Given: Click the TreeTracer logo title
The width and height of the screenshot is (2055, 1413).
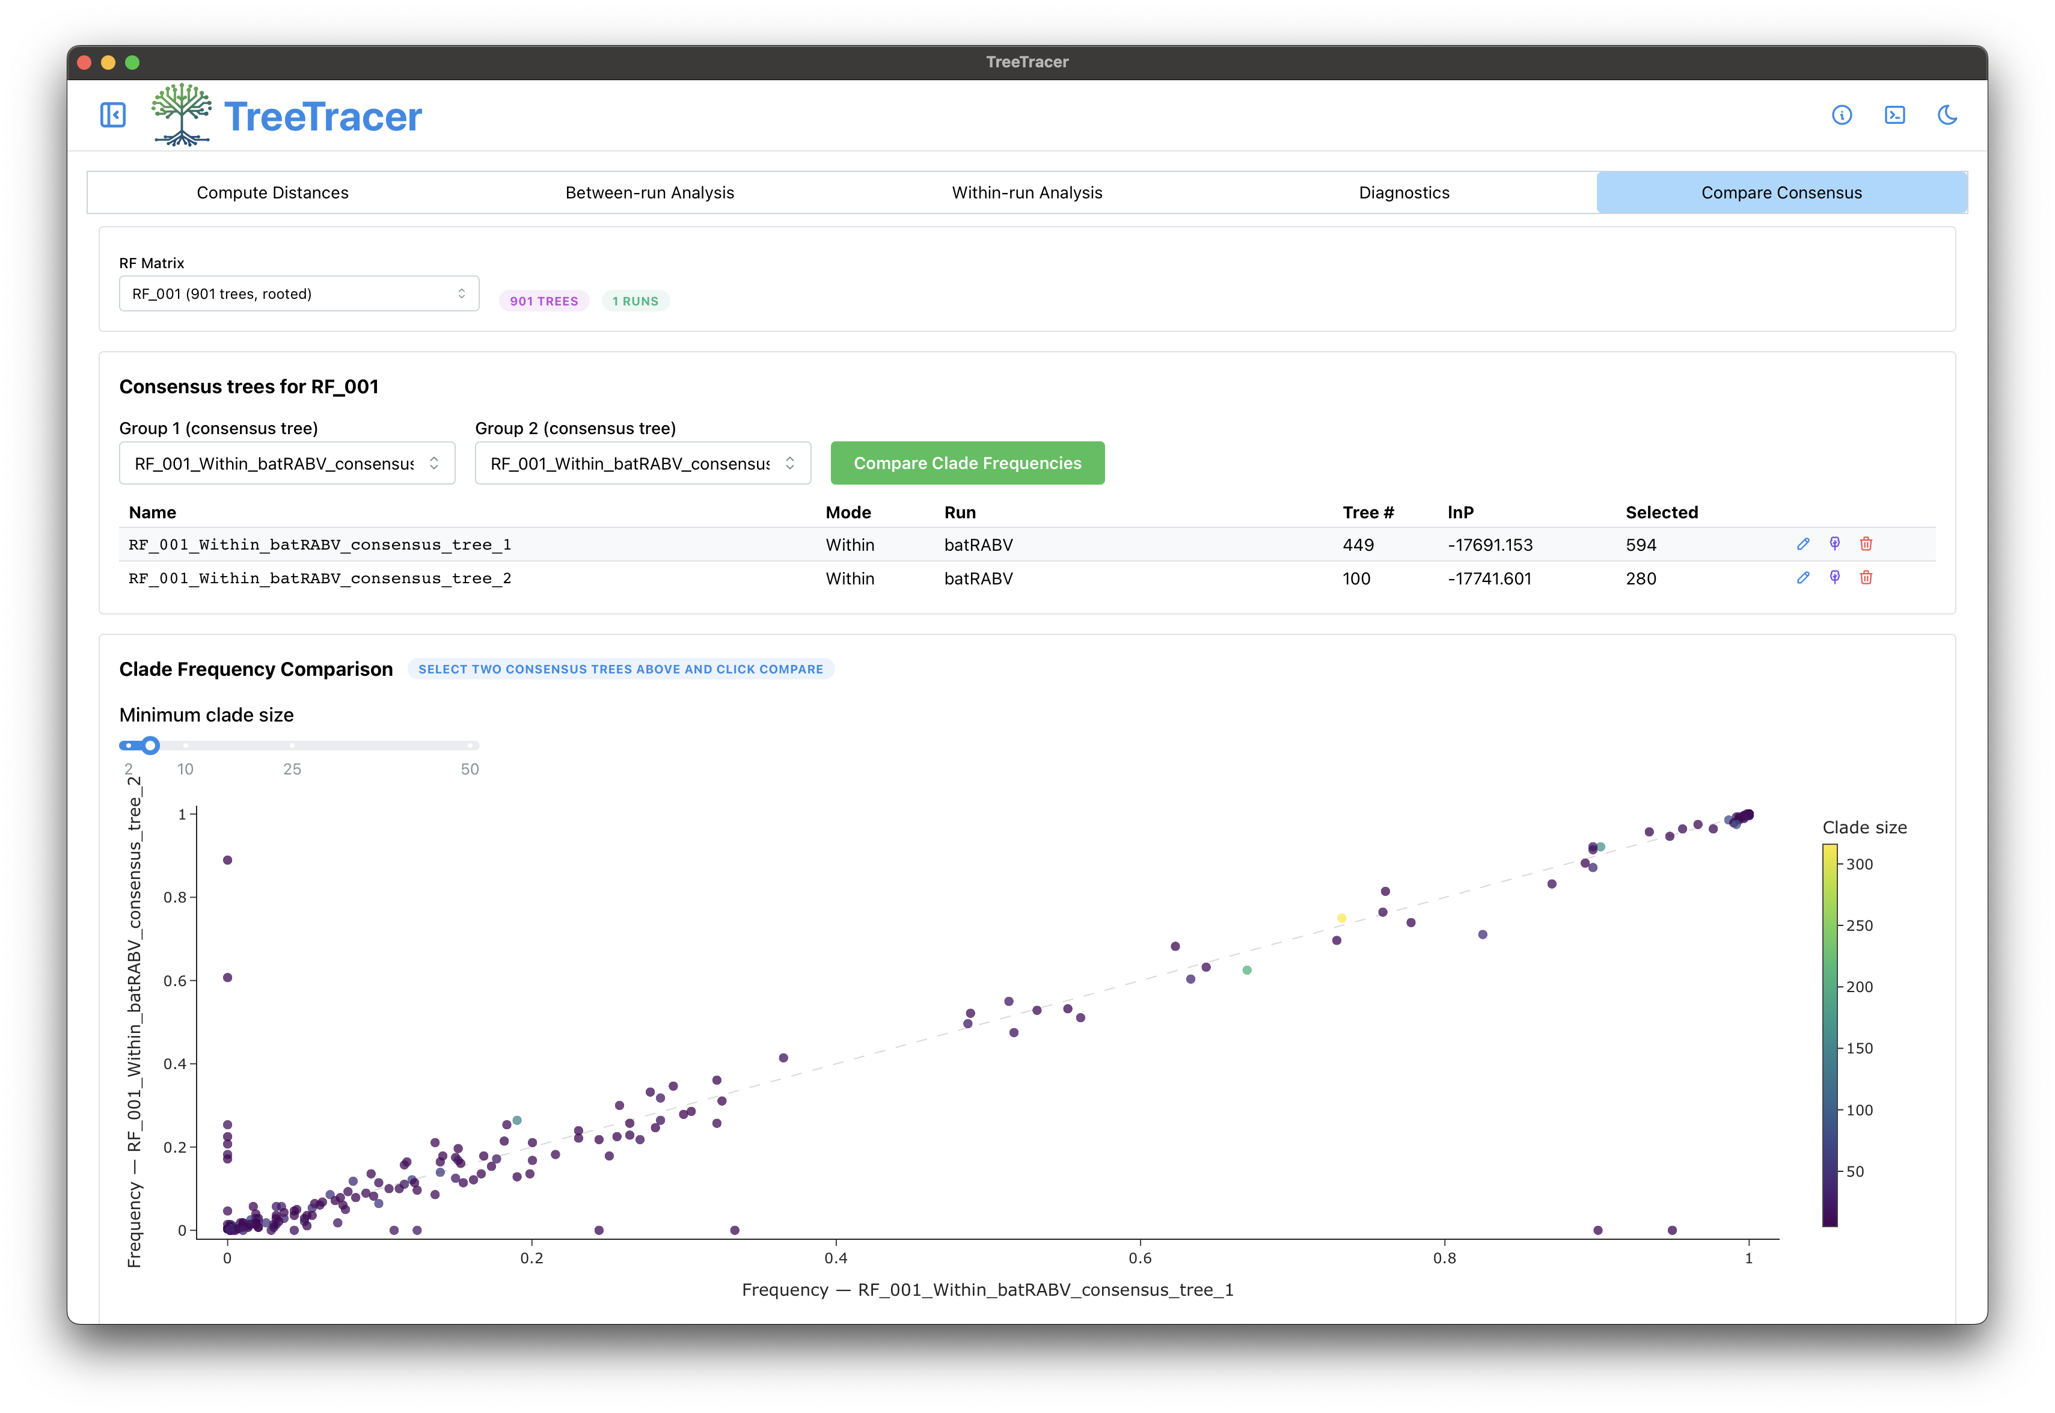Looking at the screenshot, I should pyautogui.click(x=322, y=117).
